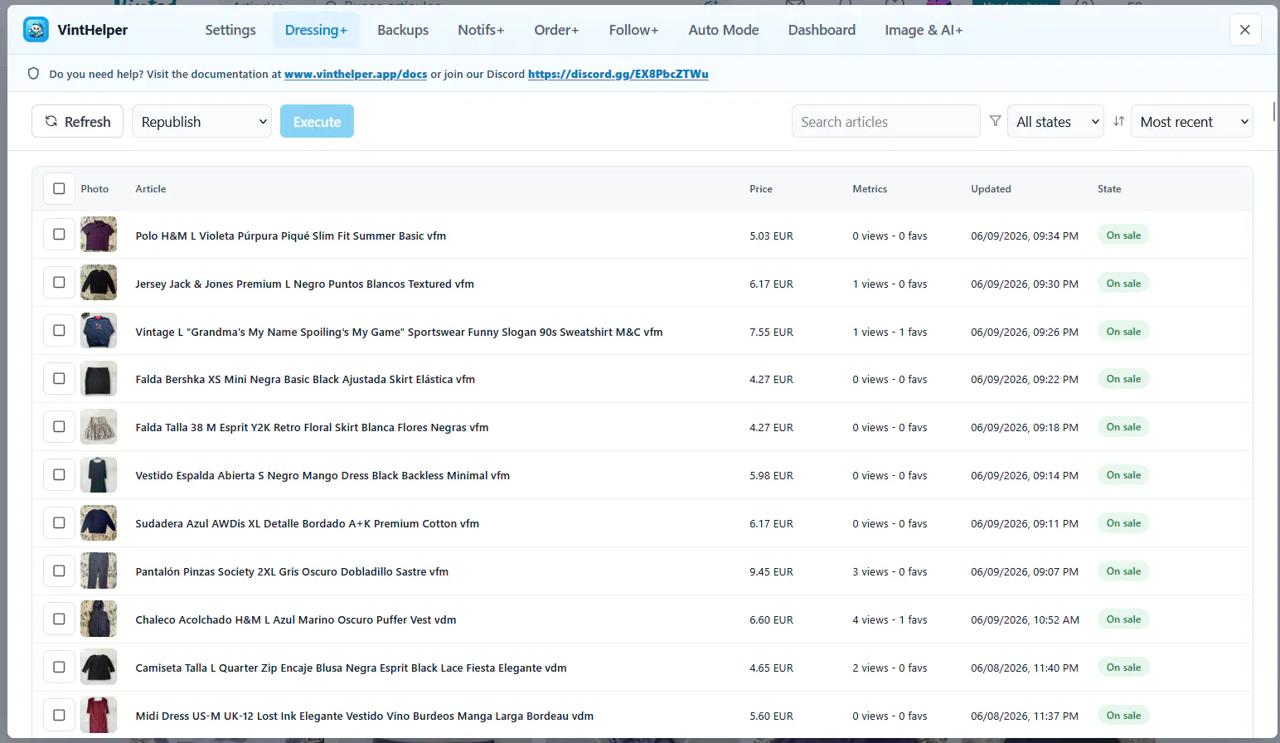Open the Settings tab
Image resolution: width=1280 pixels, height=743 pixels.
coord(230,30)
